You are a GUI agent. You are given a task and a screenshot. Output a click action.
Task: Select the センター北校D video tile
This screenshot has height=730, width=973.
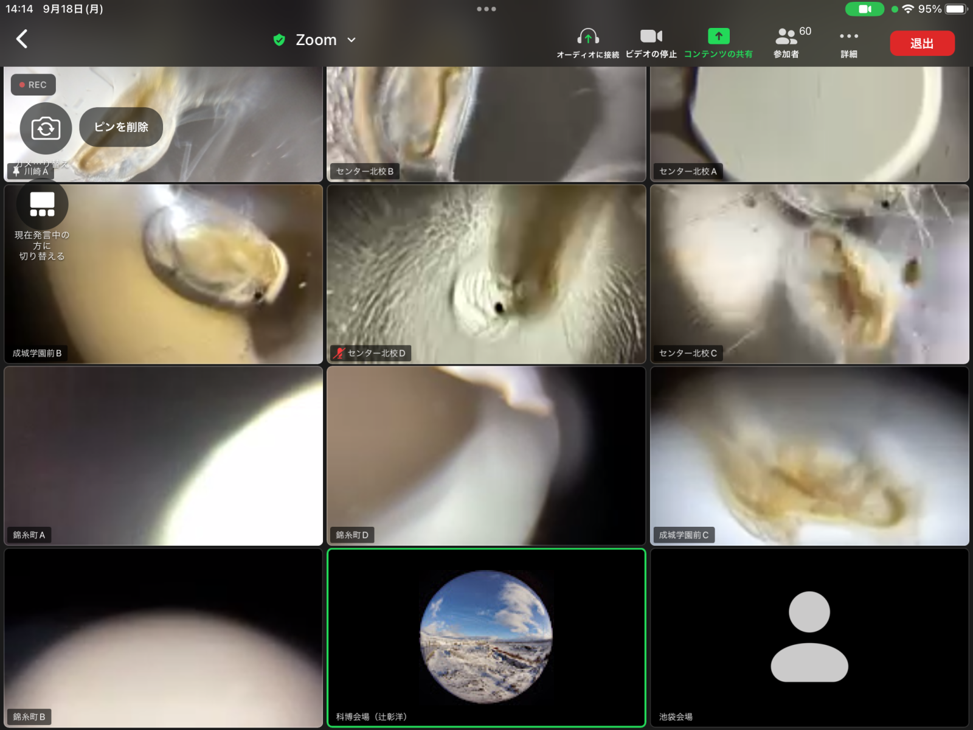coord(486,274)
